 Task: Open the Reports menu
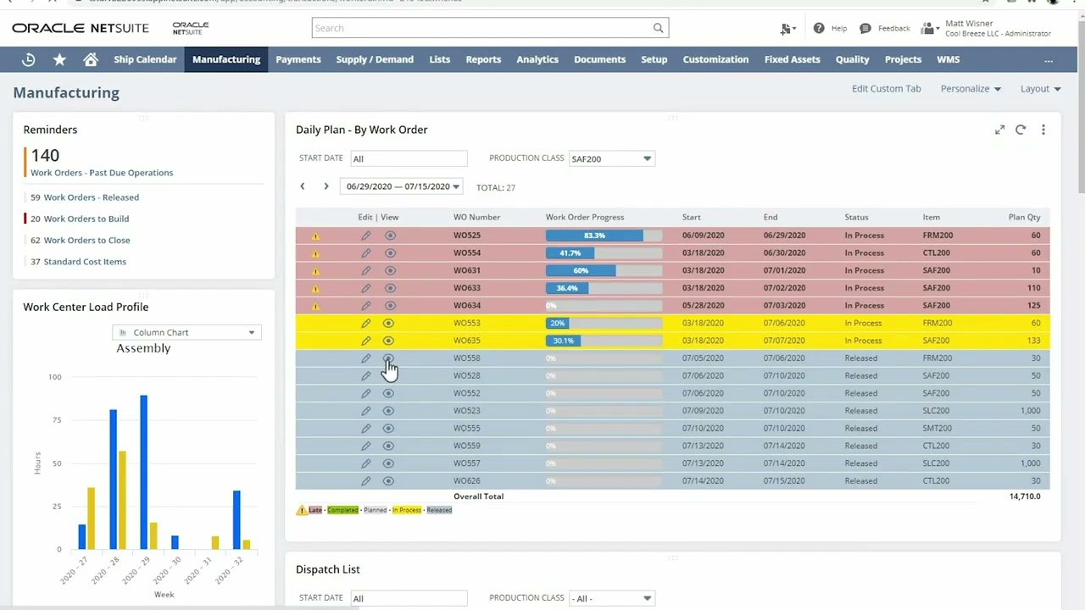[x=483, y=59]
